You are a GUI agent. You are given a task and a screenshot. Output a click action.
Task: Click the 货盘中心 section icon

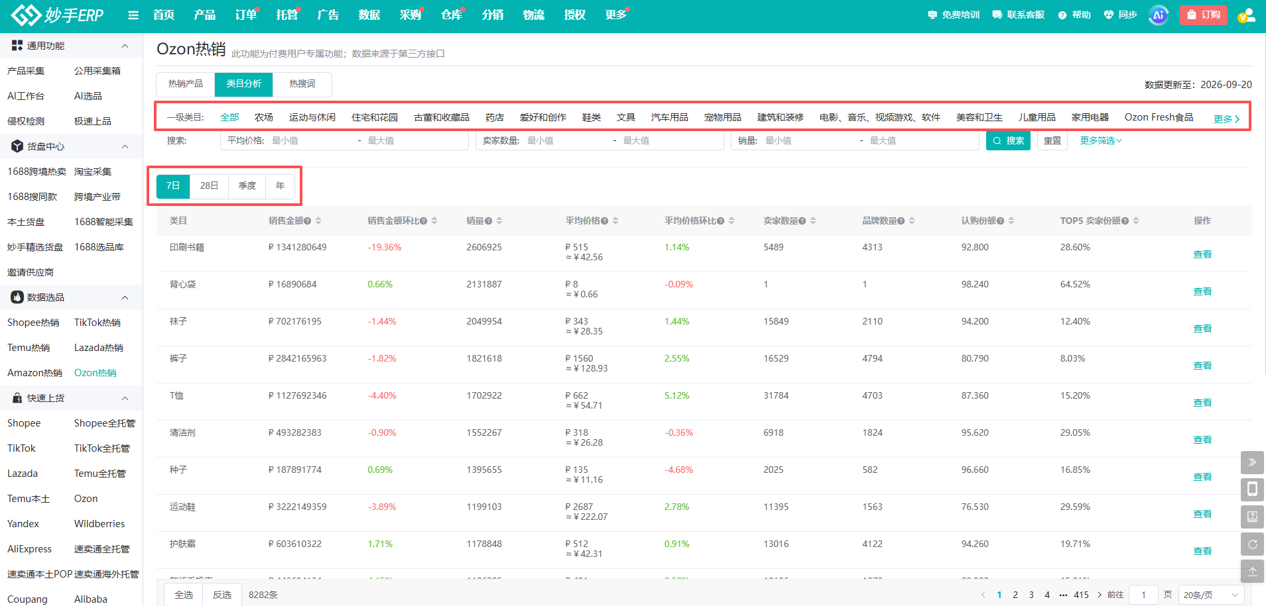coord(17,146)
